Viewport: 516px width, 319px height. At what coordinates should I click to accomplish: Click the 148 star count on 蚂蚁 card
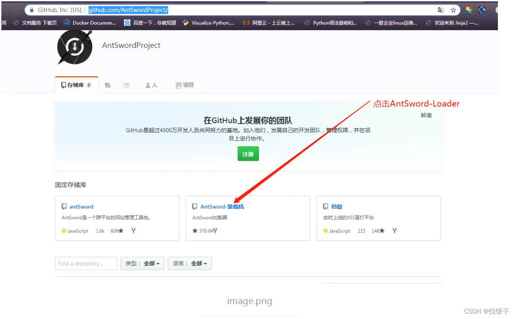click(x=378, y=231)
